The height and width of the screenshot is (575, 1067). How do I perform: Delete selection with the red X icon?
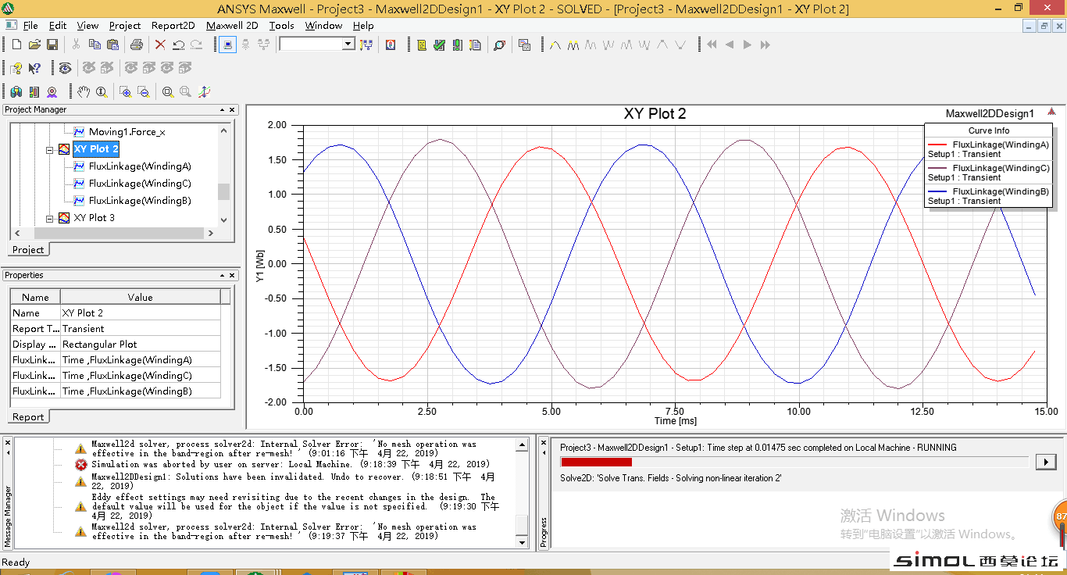pos(160,45)
